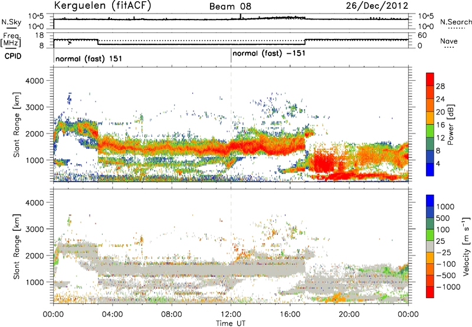The image size is (472, 327).
Task: Click the "28" tick on power scale
Action: (440, 86)
